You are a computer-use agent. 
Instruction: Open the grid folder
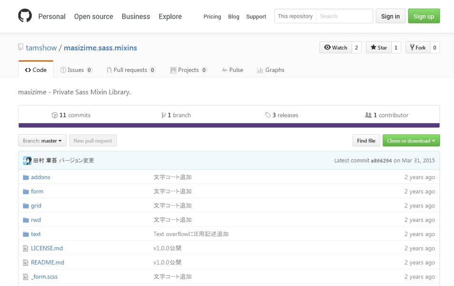[x=36, y=205]
